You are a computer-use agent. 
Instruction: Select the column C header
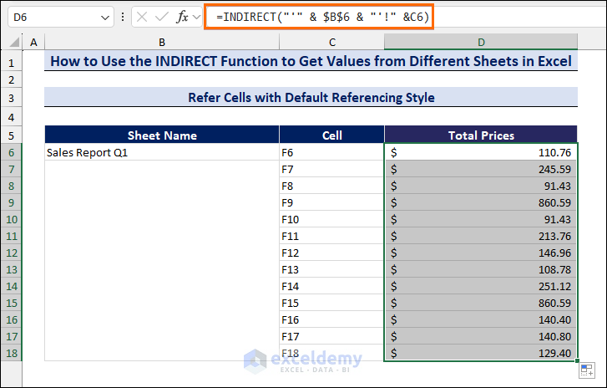pos(331,42)
